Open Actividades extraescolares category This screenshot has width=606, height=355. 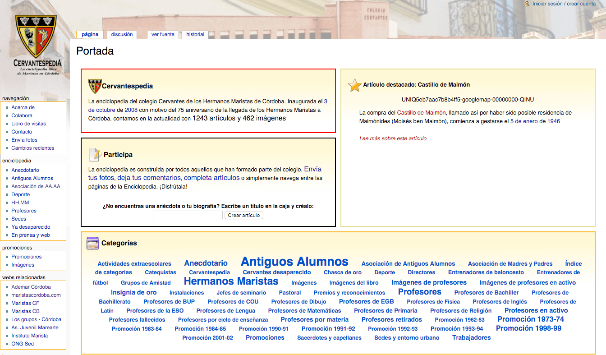pos(134,264)
